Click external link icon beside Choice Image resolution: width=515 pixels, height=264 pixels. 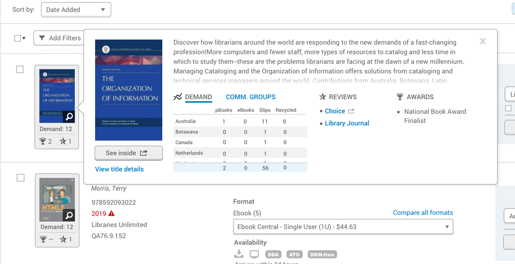click(351, 111)
